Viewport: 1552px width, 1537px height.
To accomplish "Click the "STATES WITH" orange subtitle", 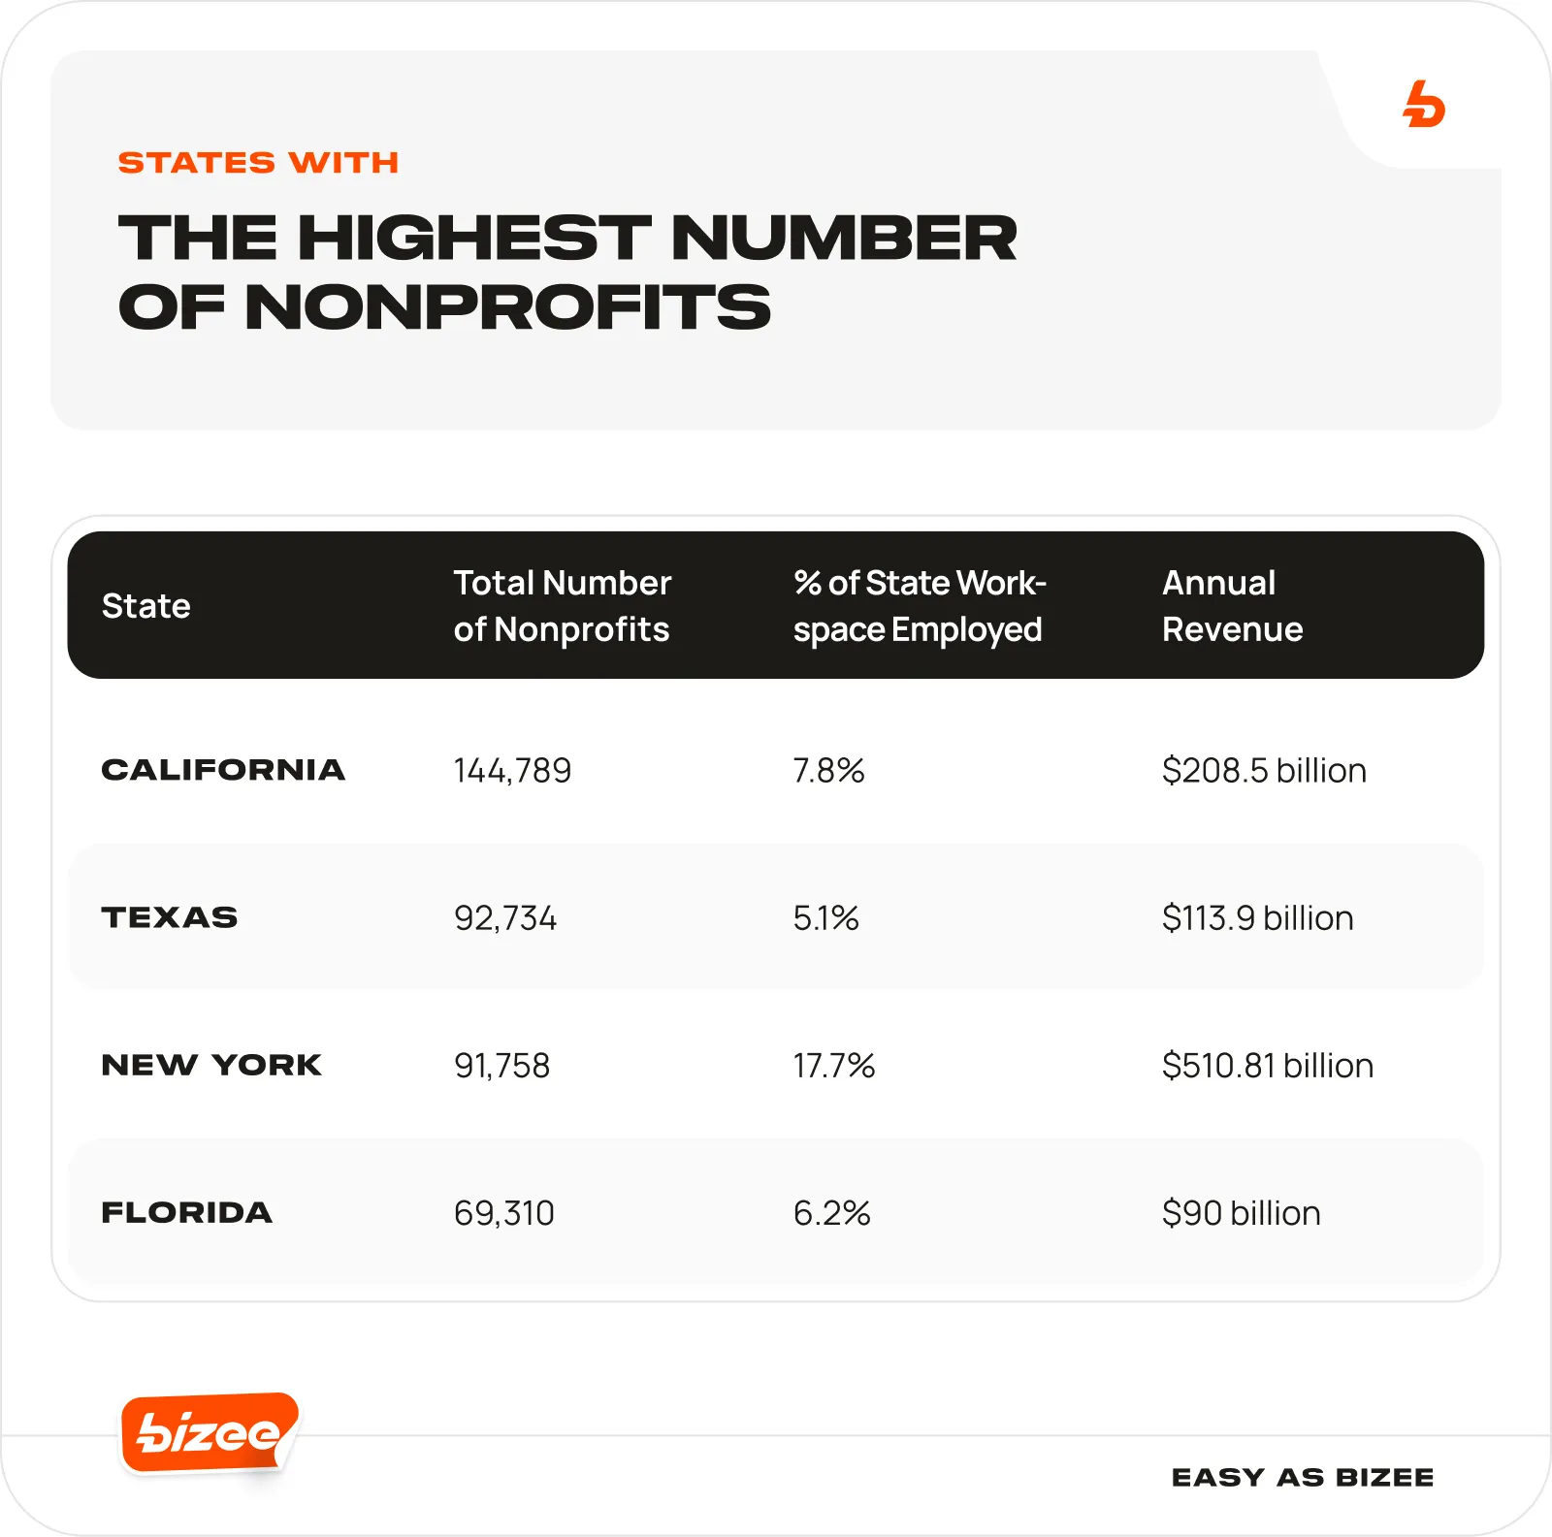I will point(258,162).
